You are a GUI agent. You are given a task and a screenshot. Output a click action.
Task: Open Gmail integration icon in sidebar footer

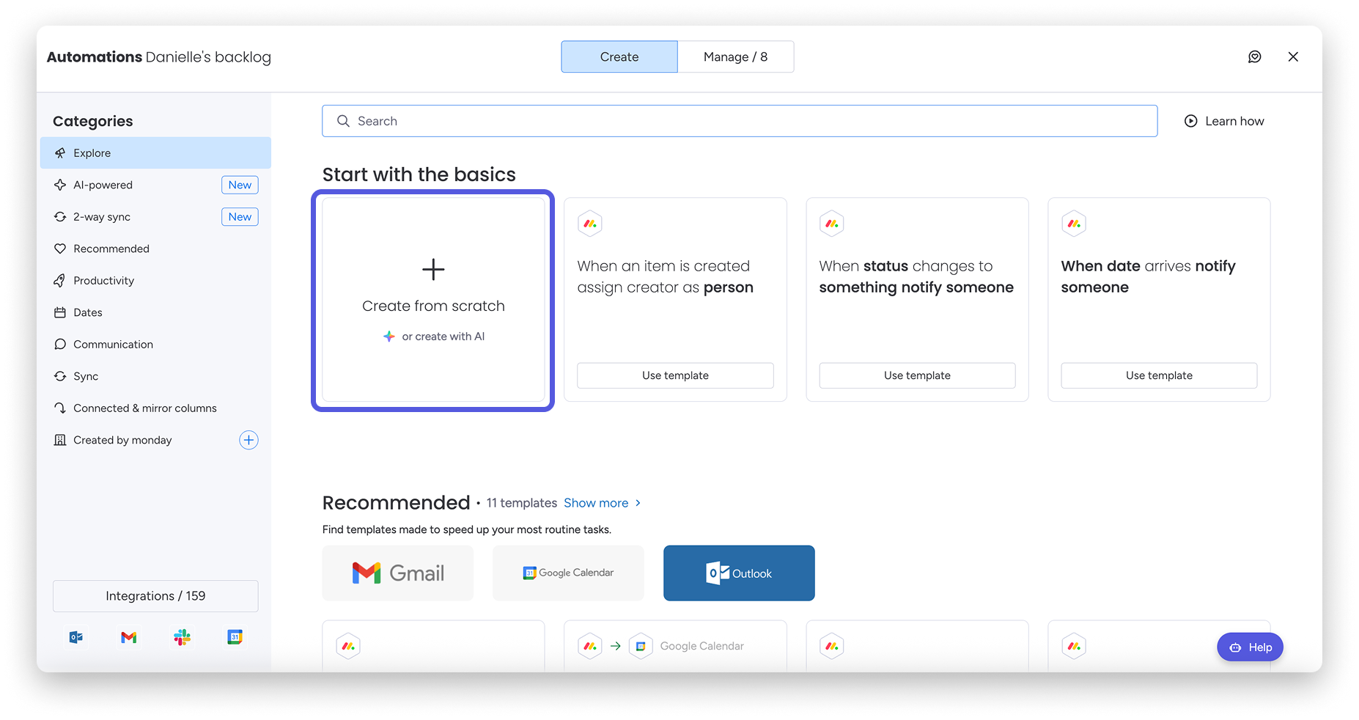[129, 637]
